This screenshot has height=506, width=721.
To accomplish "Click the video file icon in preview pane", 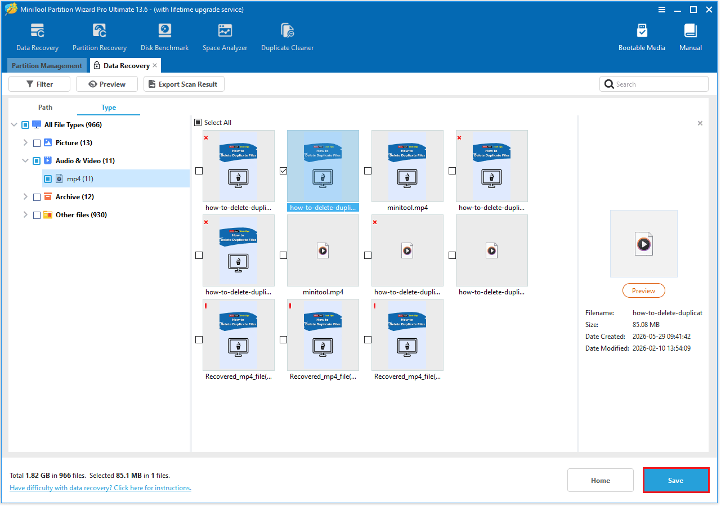I will [x=644, y=244].
